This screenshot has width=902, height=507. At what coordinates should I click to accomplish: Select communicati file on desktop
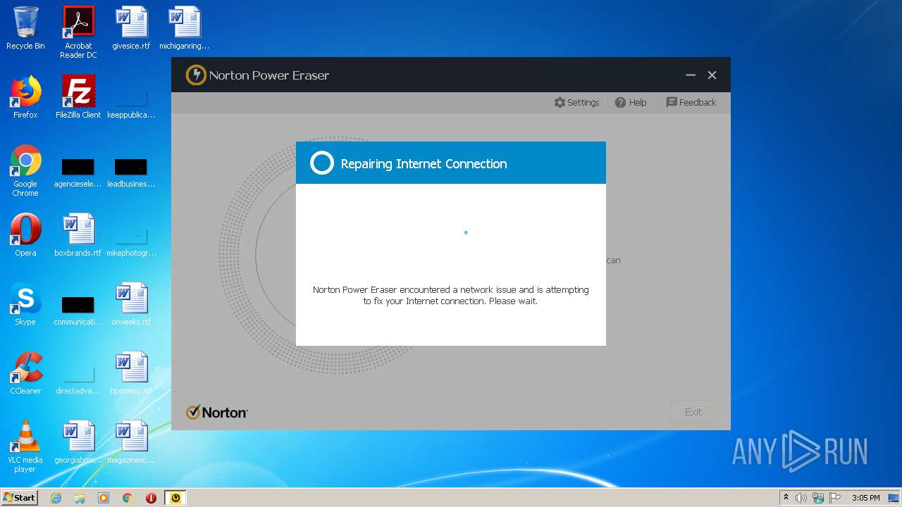[x=78, y=311]
